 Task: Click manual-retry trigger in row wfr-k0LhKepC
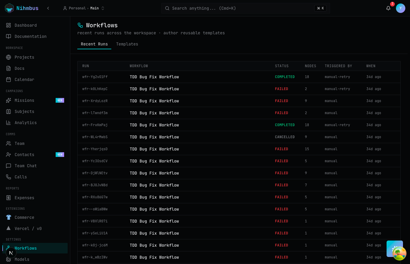click(337, 89)
